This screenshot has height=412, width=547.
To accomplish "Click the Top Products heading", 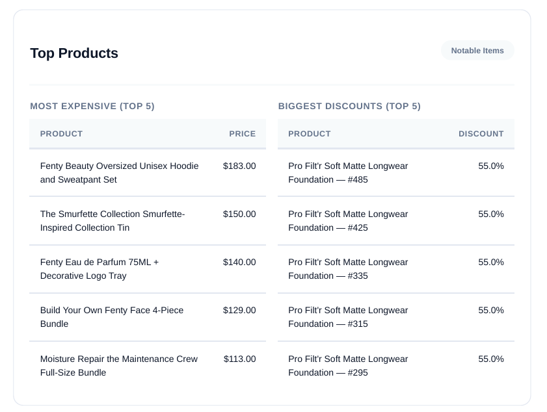I will [x=74, y=53].
